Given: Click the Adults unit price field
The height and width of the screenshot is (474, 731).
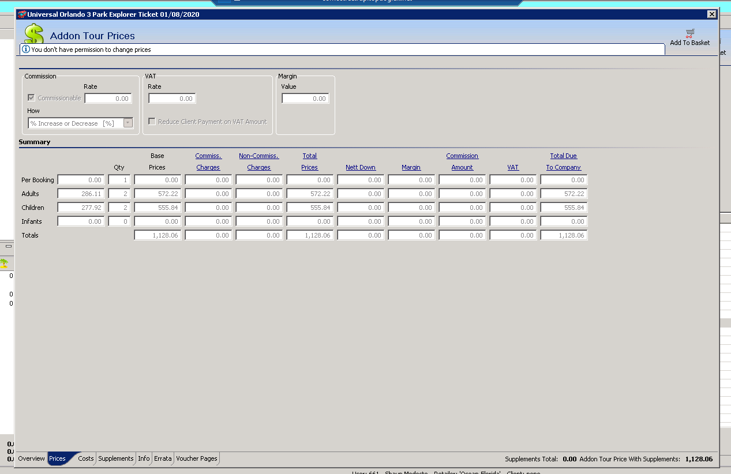Looking at the screenshot, I should point(81,194).
